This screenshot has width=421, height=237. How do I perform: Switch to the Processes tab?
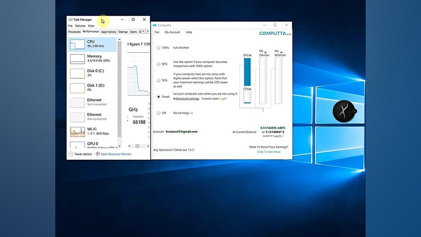pyautogui.click(x=74, y=32)
